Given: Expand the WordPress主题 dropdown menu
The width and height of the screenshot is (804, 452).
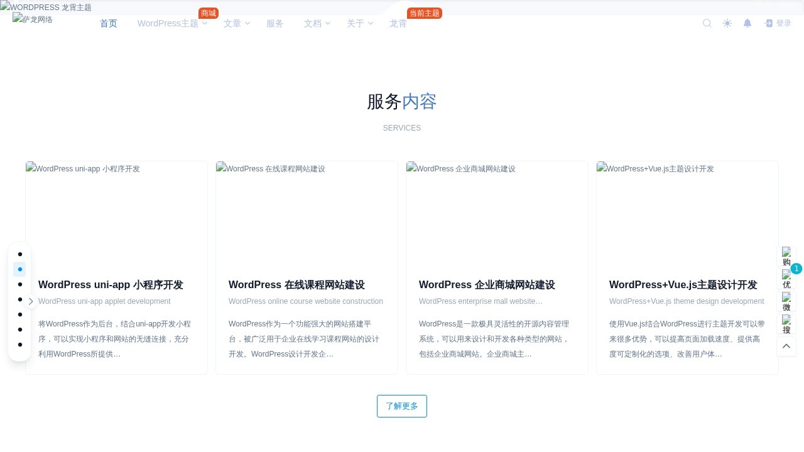Looking at the screenshot, I should pyautogui.click(x=168, y=23).
